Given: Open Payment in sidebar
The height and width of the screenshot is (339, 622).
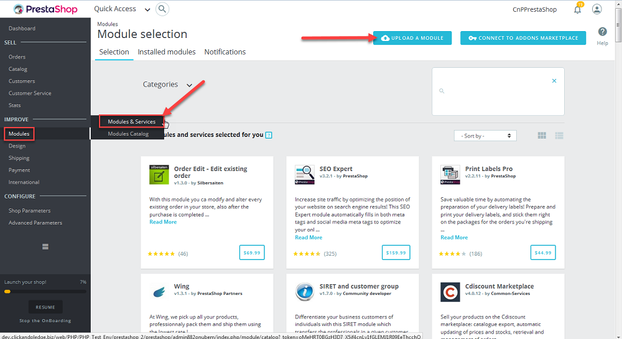Looking at the screenshot, I should (x=19, y=170).
